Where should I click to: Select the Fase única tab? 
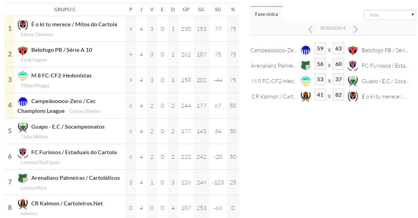pyautogui.click(x=266, y=14)
